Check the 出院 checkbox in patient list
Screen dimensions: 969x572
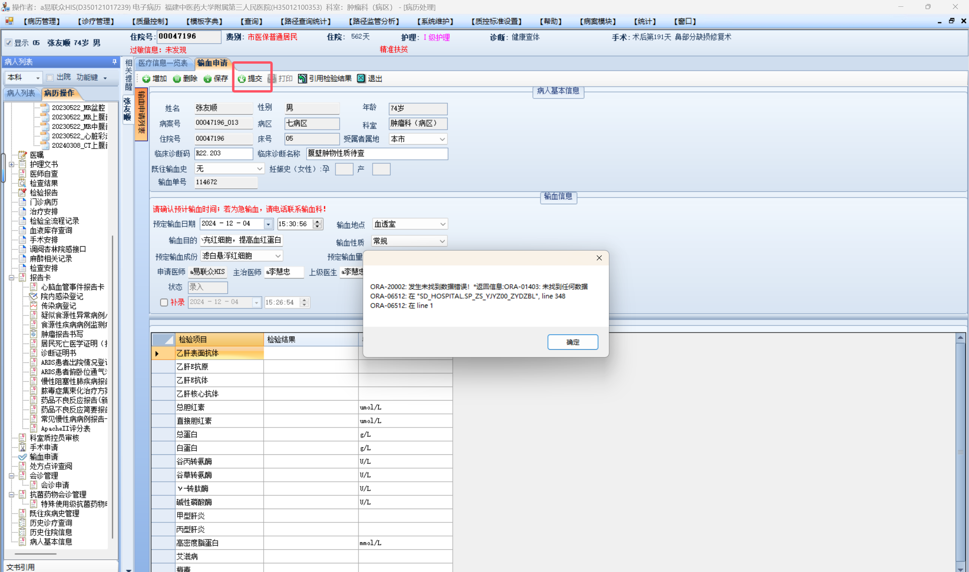[50, 77]
